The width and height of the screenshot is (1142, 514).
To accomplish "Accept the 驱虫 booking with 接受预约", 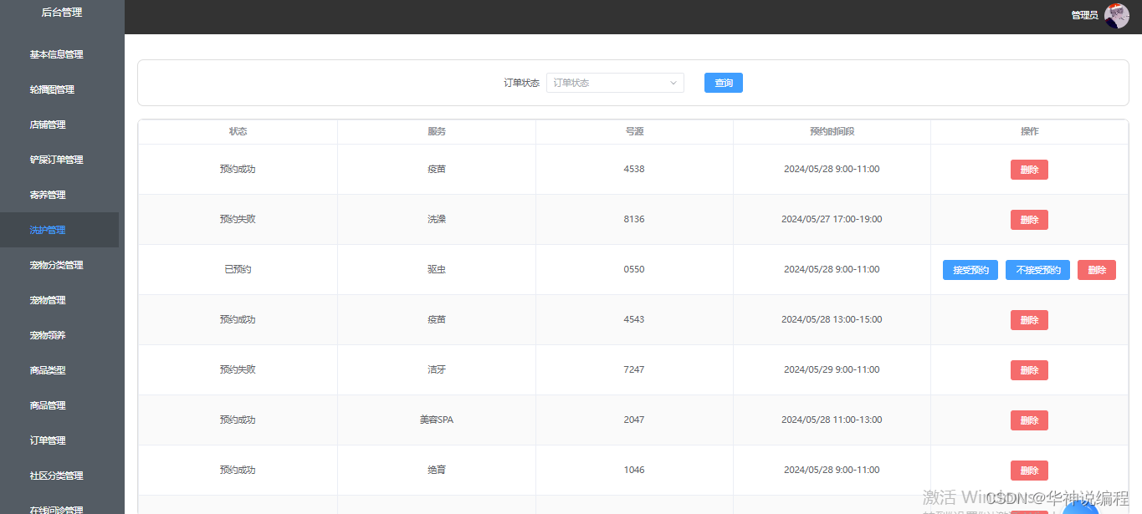I will [970, 270].
